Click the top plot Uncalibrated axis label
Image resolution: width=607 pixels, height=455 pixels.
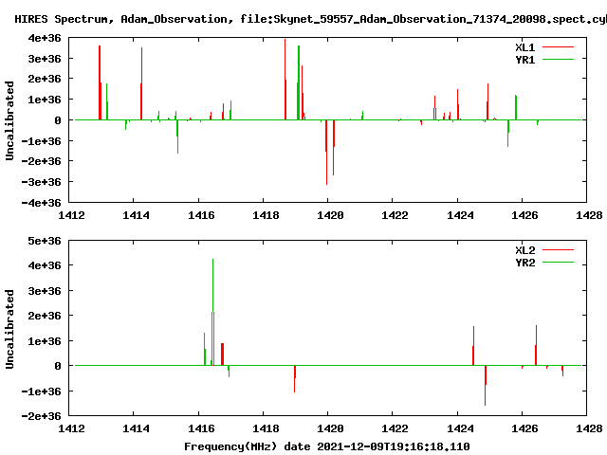coord(9,120)
